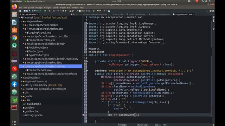Open the Files app in the dock
Image resolution: width=225 pixels, height=126 pixels.
14,14
